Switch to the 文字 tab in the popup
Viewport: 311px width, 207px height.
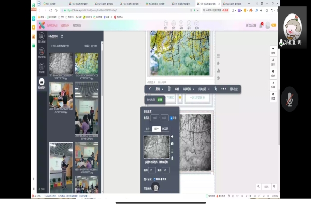coord(147,128)
